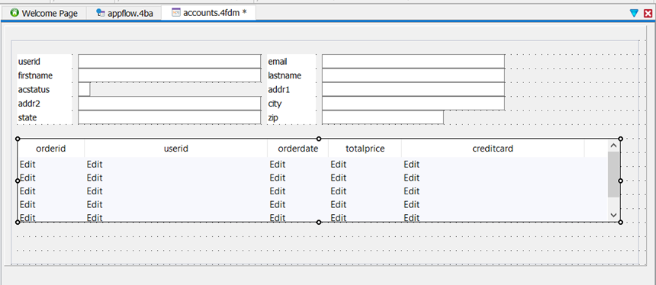The width and height of the screenshot is (656, 285).
Task: Select the userid form label
Action: tap(29, 62)
